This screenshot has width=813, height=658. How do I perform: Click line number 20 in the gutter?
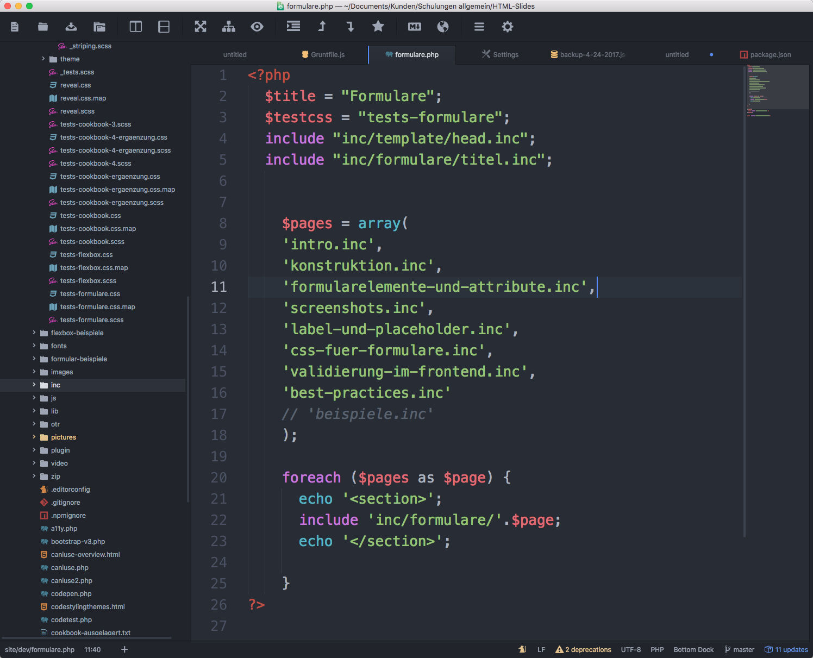(x=219, y=478)
